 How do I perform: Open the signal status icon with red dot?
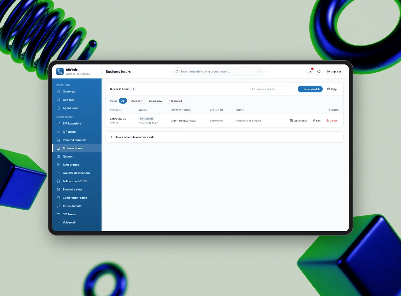pyautogui.click(x=310, y=72)
